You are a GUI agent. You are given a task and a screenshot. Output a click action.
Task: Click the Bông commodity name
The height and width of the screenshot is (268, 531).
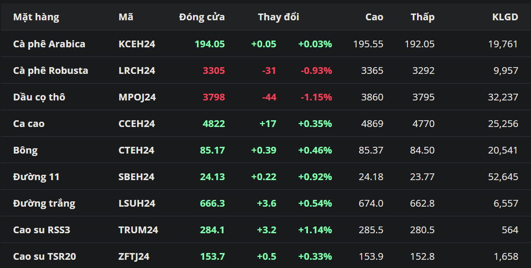(26, 150)
